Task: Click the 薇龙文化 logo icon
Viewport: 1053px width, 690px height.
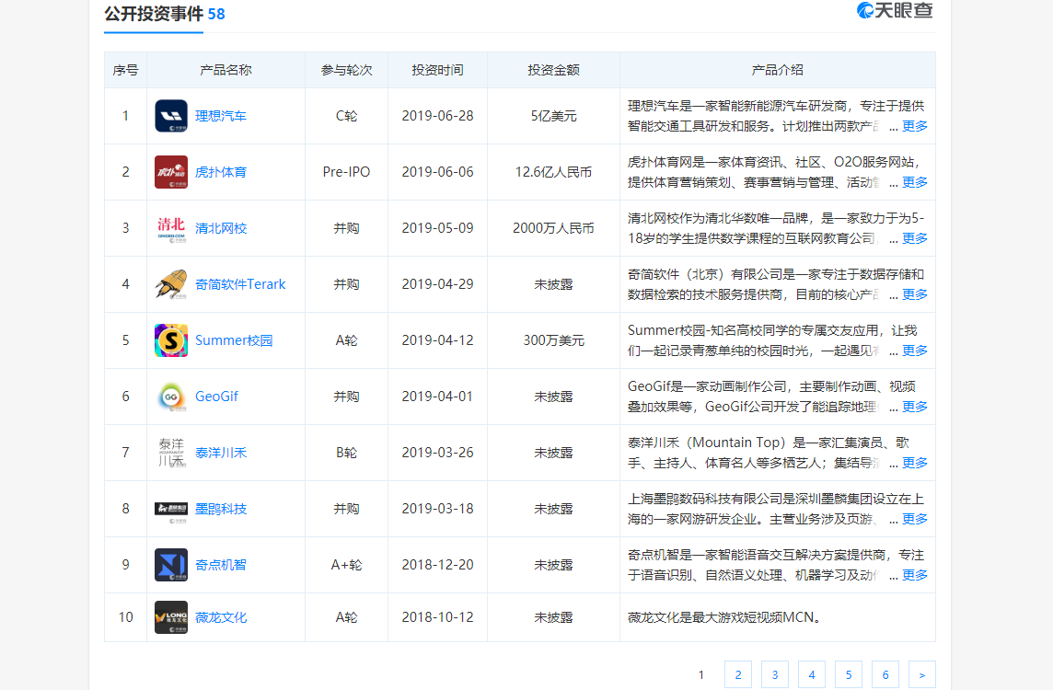Action: point(171,617)
